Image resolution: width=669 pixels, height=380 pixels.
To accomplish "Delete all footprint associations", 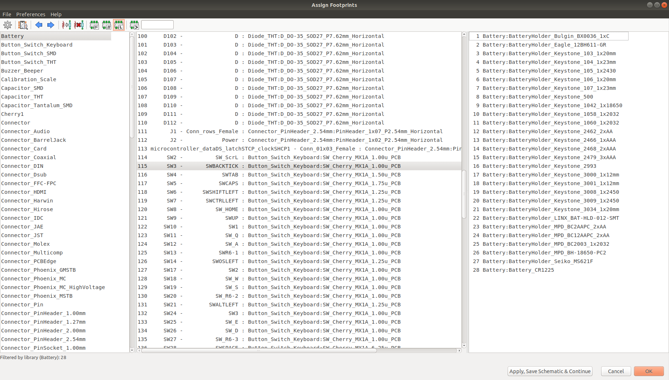I will coord(79,25).
